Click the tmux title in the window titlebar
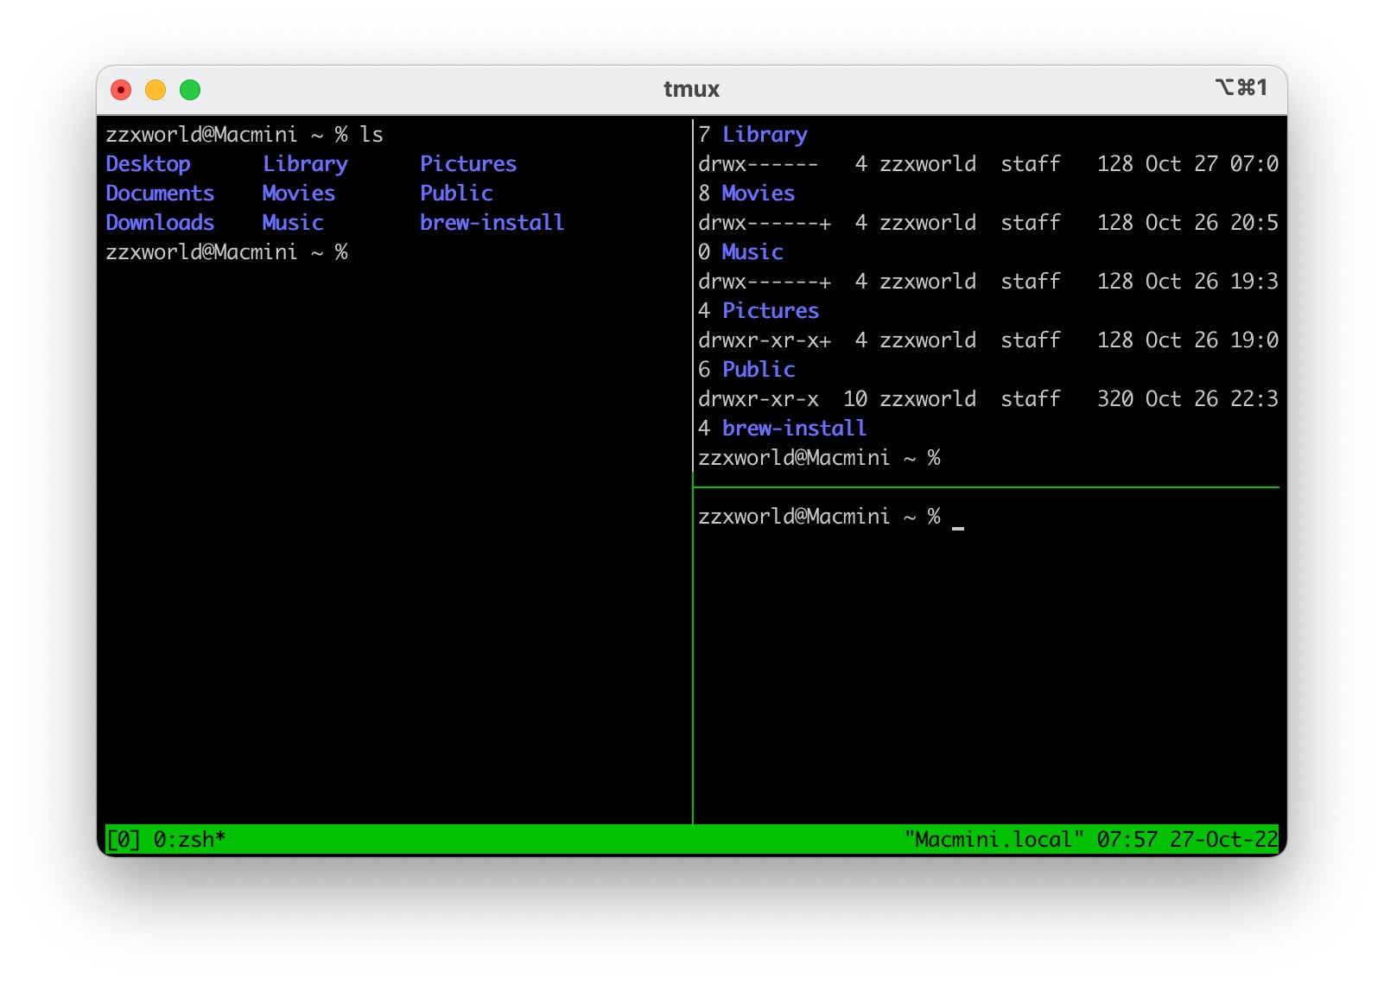Image resolution: width=1384 pixels, height=985 pixels. tap(691, 89)
